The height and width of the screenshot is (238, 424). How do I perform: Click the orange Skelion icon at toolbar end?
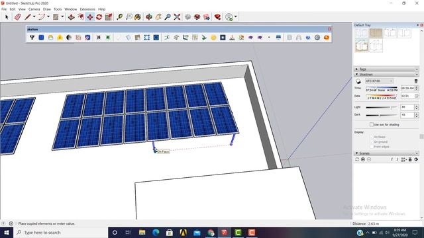[x=327, y=38]
